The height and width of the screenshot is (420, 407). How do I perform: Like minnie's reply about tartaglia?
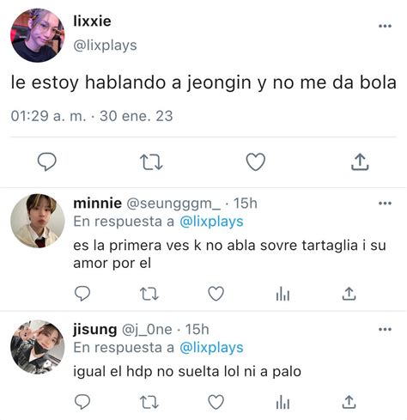pyautogui.click(x=216, y=294)
